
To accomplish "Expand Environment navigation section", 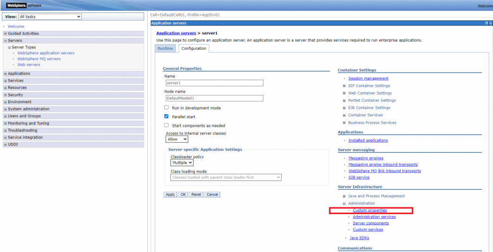I will [5, 102].
